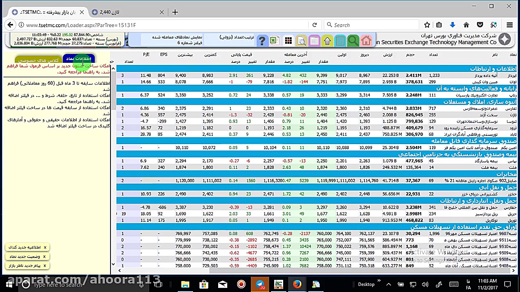The height and width of the screenshot is (292, 520).
Task: Click the Firefox bookmark star icon
Action: point(427,25)
